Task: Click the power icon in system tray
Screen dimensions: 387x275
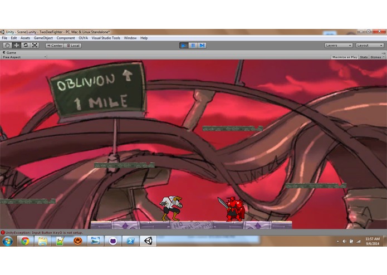Action: [x=351, y=242]
